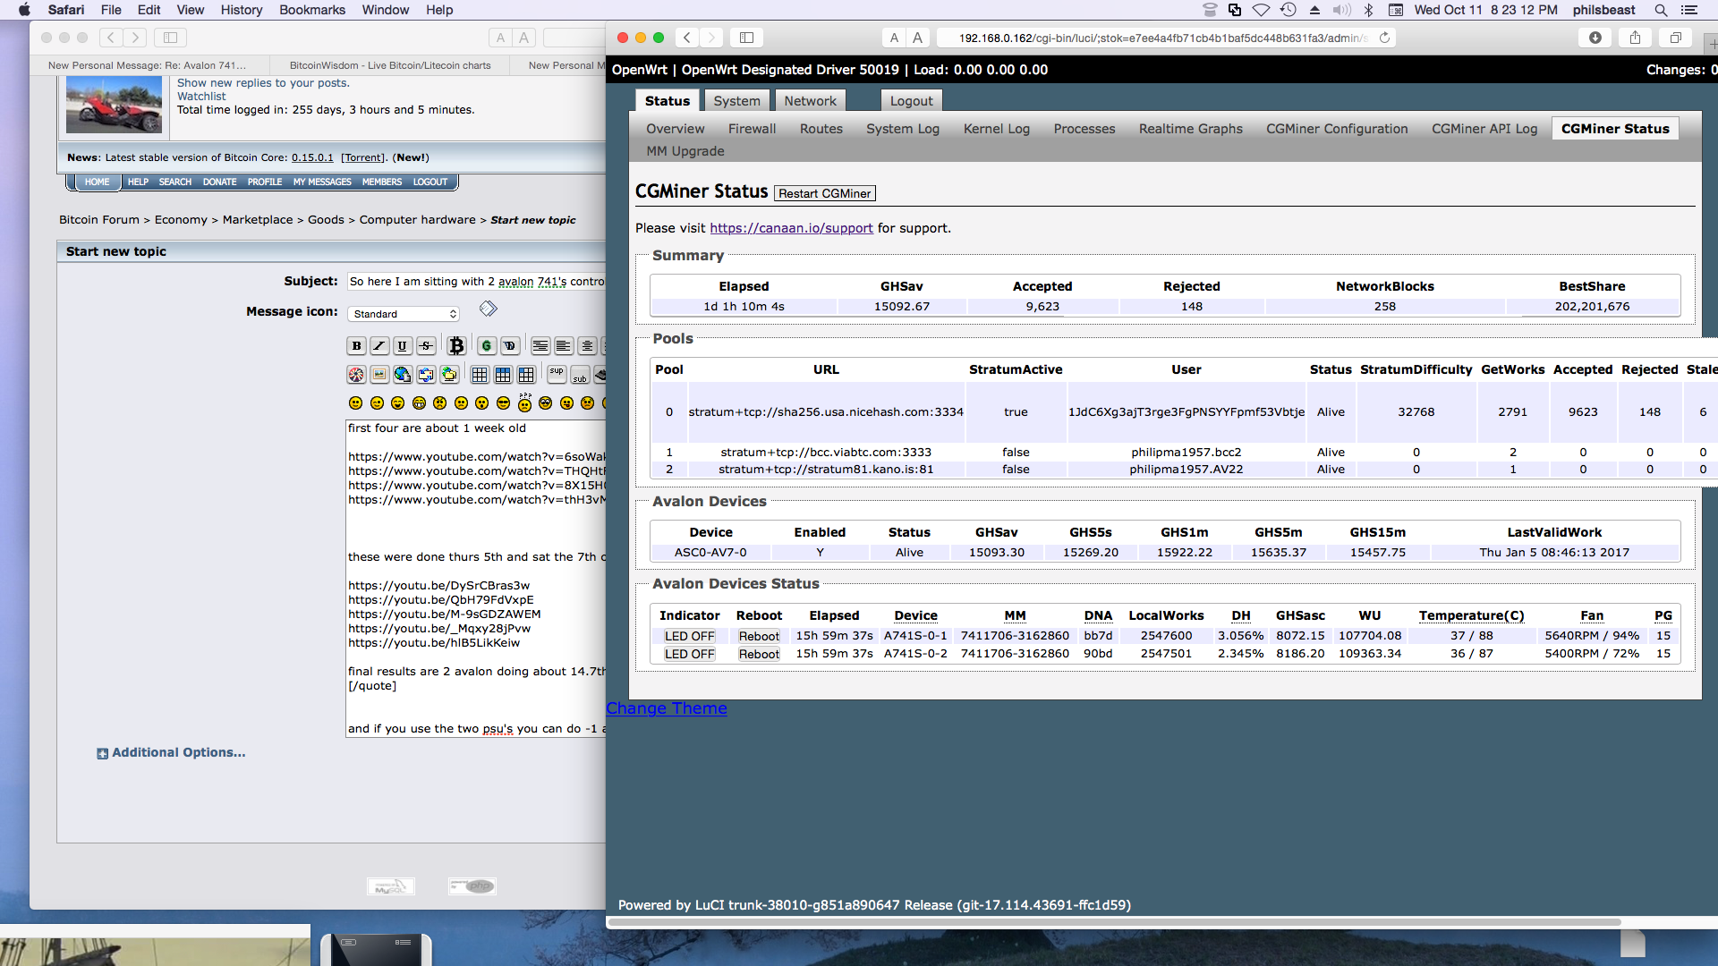Insert table column button (blue corner cell)

click(526, 375)
